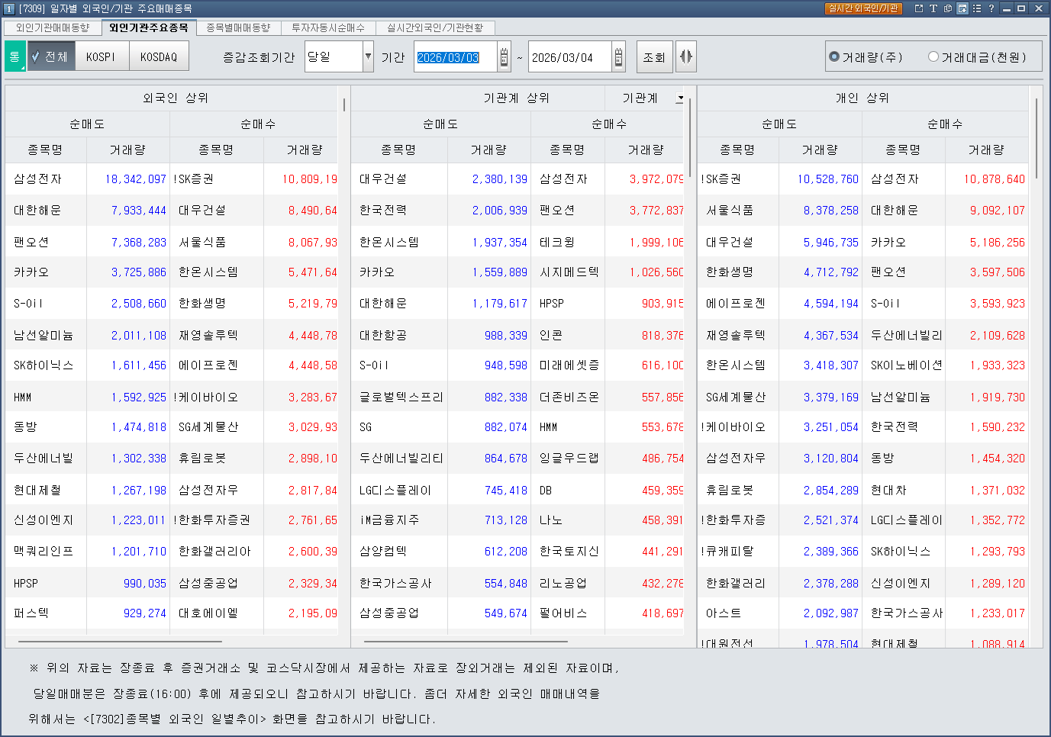Toggle the 전체 market filter
Image resolution: width=1051 pixels, height=737 pixels.
click(51, 56)
